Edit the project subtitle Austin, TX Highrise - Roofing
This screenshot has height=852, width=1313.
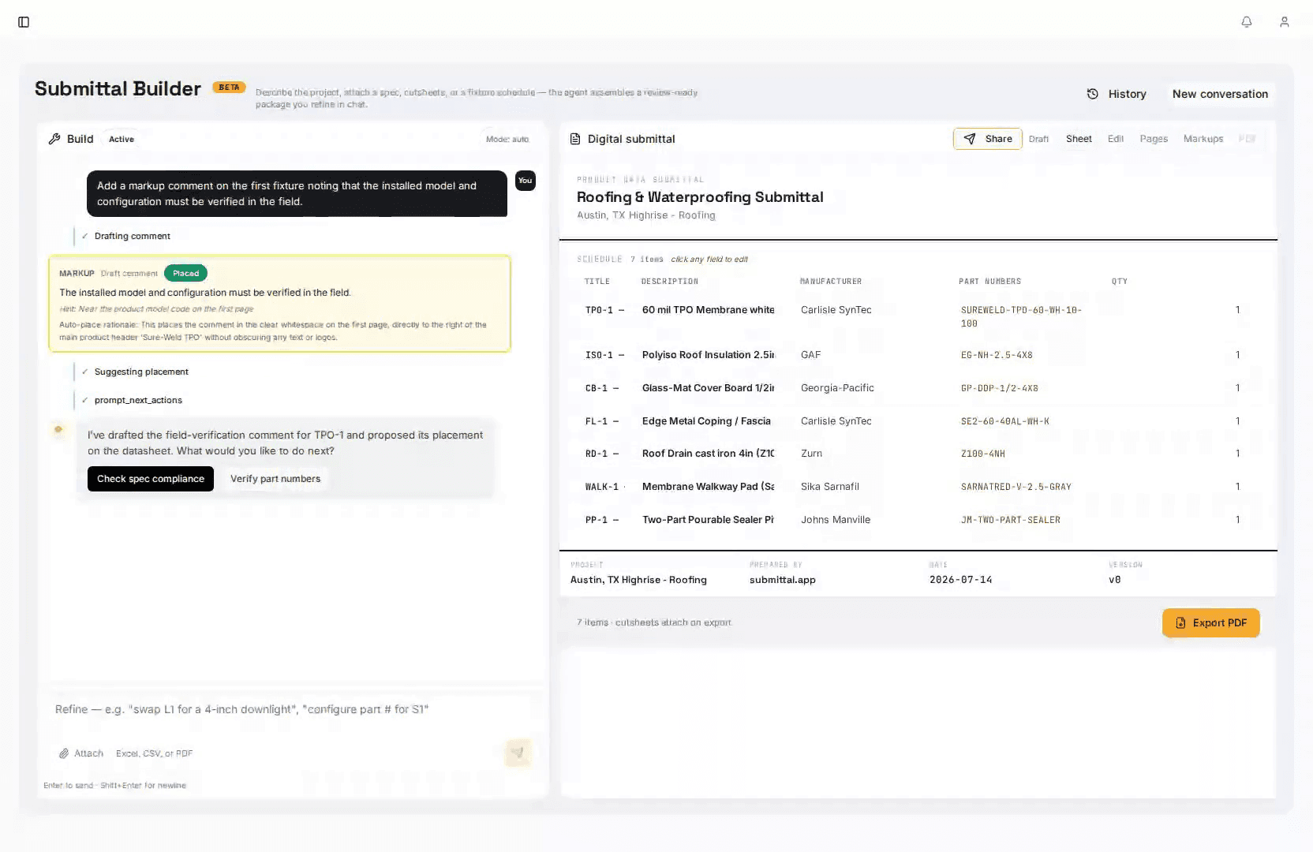pyautogui.click(x=646, y=215)
